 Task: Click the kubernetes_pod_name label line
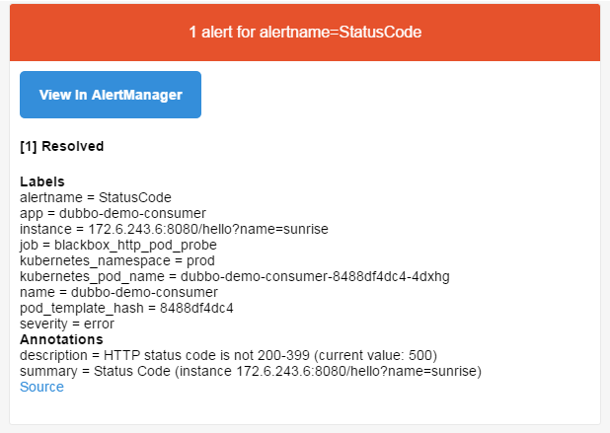click(x=235, y=276)
